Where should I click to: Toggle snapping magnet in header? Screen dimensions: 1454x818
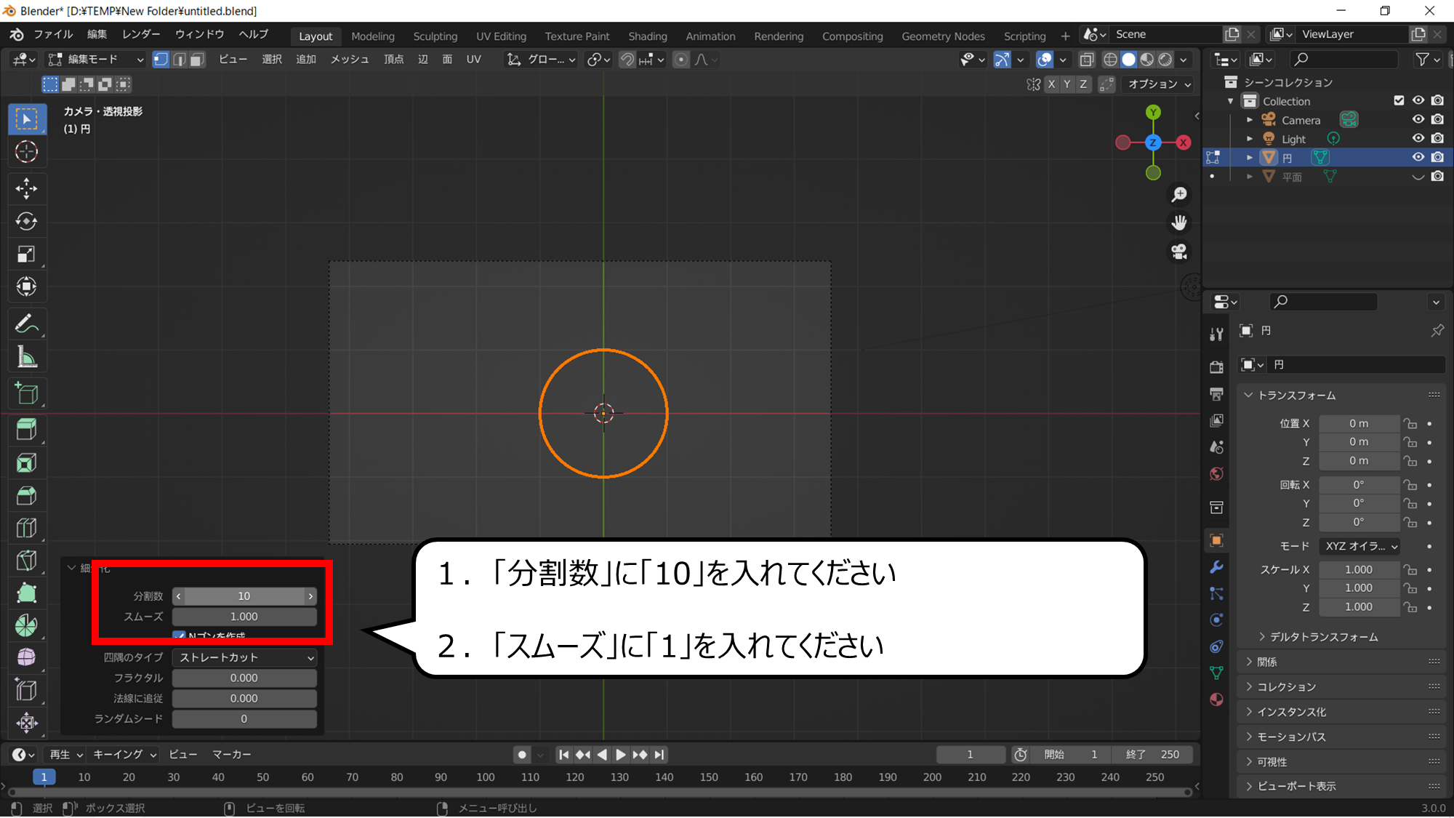click(627, 60)
